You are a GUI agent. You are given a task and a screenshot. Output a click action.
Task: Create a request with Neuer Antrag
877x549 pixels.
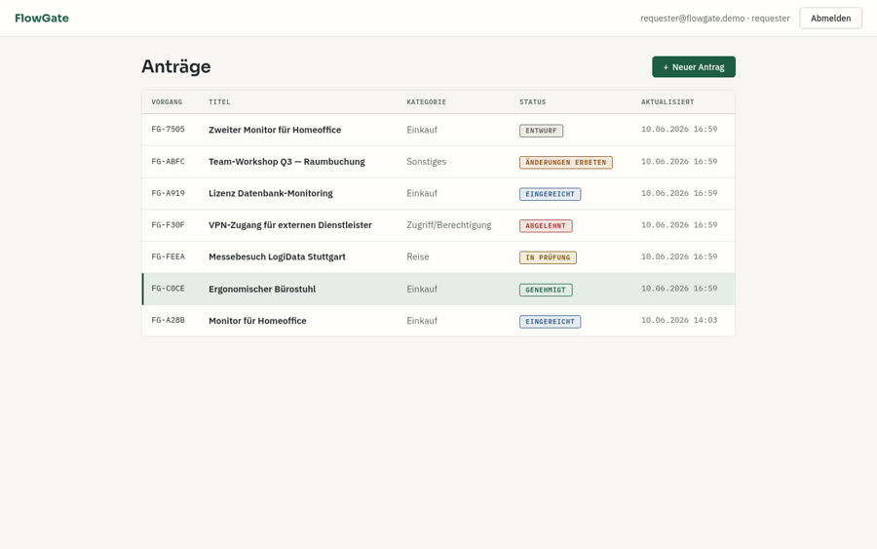tap(694, 66)
